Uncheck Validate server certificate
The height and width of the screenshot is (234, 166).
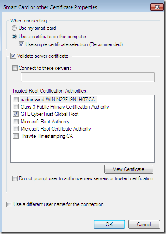pyautogui.click(x=13, y=56)
